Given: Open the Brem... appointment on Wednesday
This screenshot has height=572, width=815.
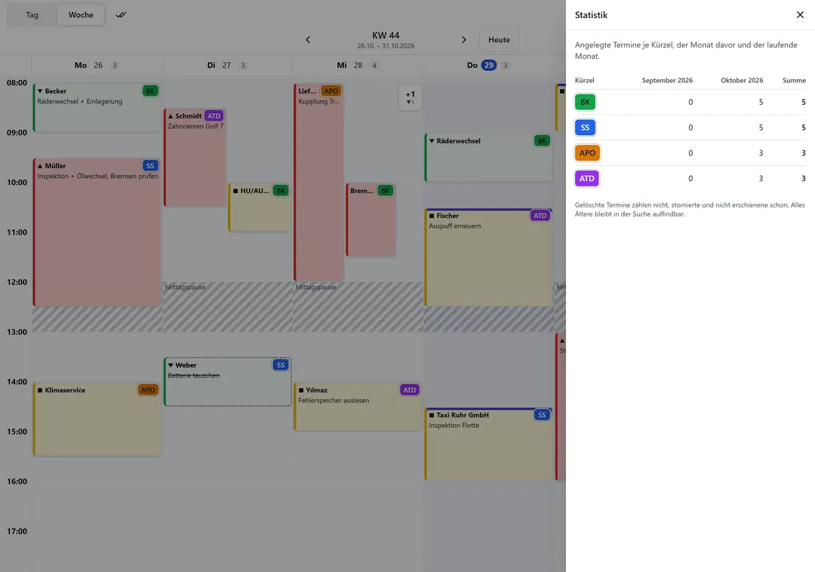Looking at the screenshot, I should (371, 220).
